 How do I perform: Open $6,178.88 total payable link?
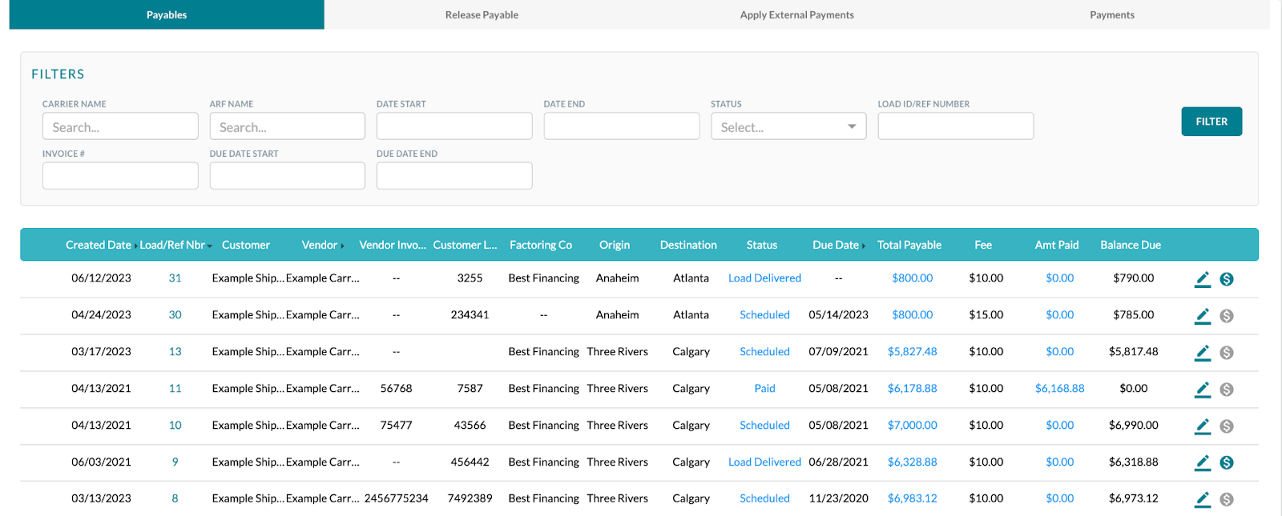[912, 389]
